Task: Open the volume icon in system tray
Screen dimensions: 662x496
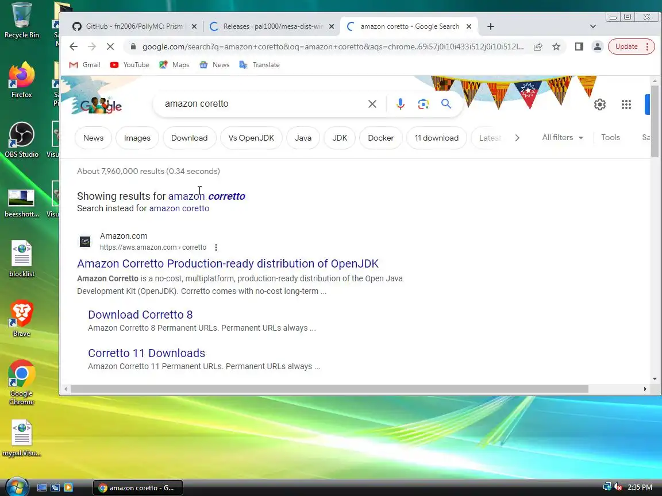Action: pos(618,487)
